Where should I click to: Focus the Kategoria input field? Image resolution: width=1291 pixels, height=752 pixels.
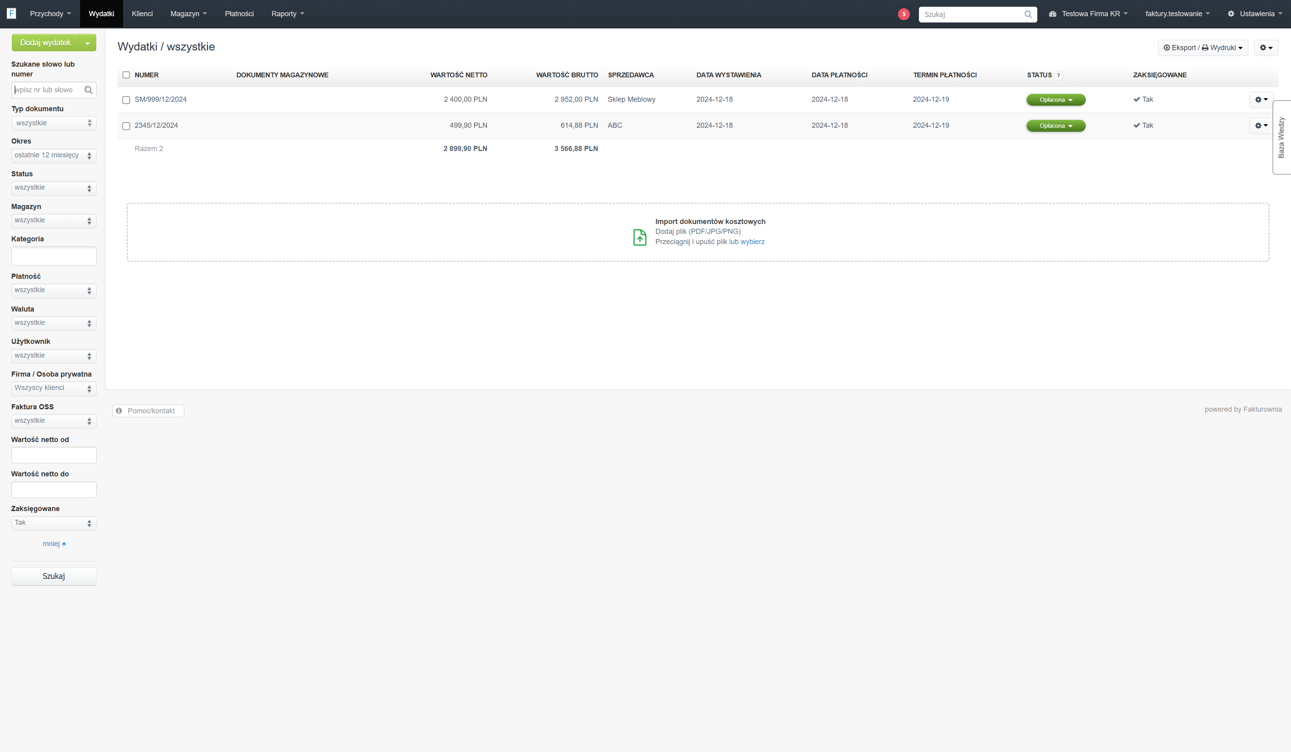click(54, 256)
